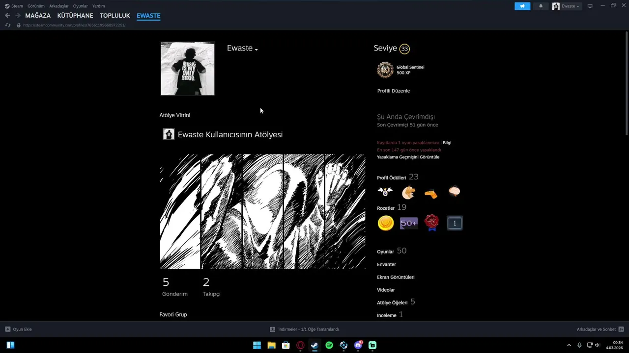Reload the page with the refresh icon
This screenshot has width=629, height=353.
point(7,25)
